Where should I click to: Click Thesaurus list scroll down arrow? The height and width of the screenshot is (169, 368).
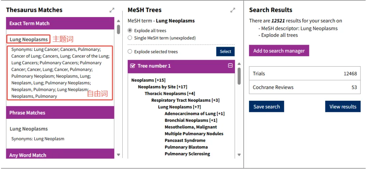[x=118, y=155]
